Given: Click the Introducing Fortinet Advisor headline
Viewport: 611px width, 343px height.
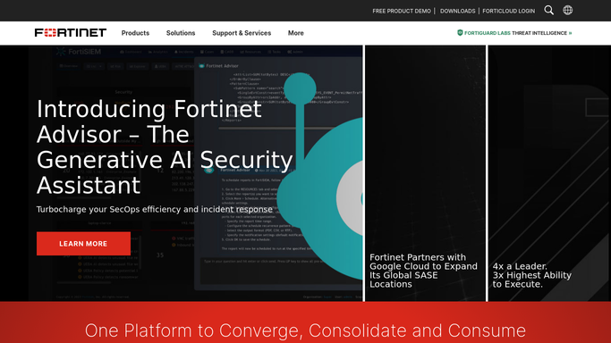Looking at the screenshot, I should pyautogui.click(x=165, y=146).
